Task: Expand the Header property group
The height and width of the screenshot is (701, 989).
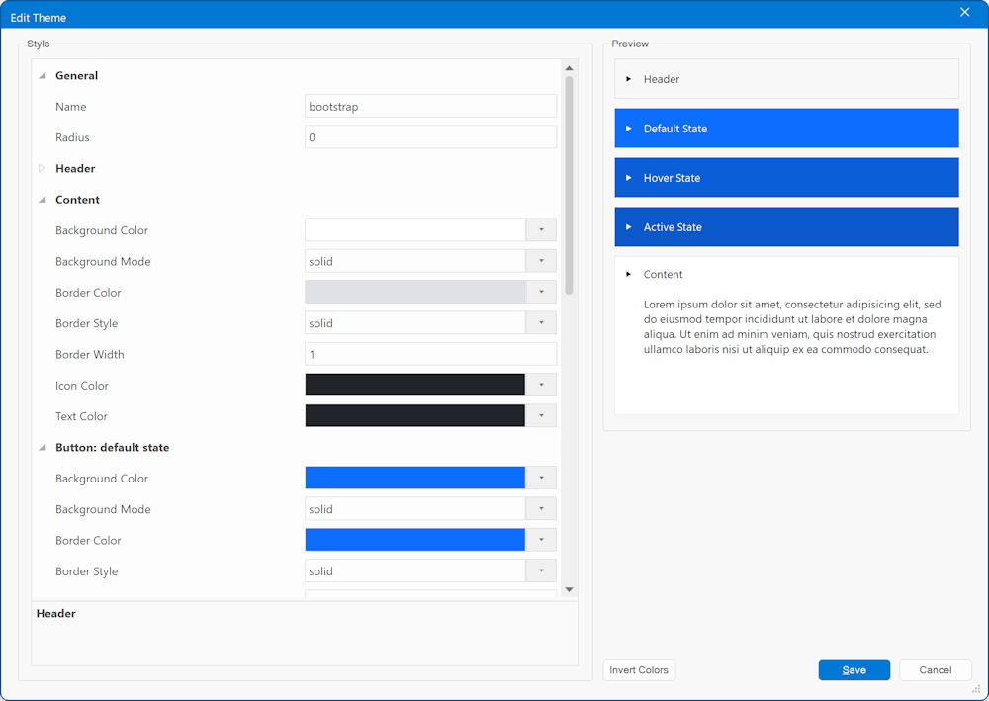Action: (x=43, y=169)
